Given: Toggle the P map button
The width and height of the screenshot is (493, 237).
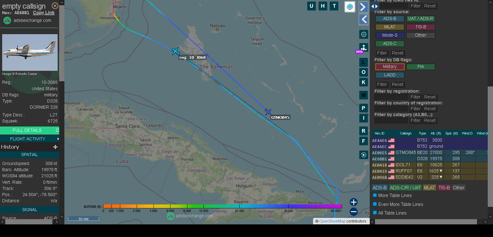Looking at the screenshot, I should pyautogui.click(x=364, y=108).
